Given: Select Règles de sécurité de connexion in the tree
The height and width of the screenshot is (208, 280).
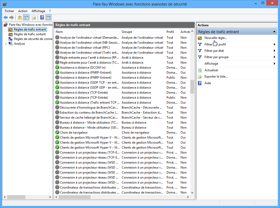Looking at the screenshot, I should (x=33, y=39).
